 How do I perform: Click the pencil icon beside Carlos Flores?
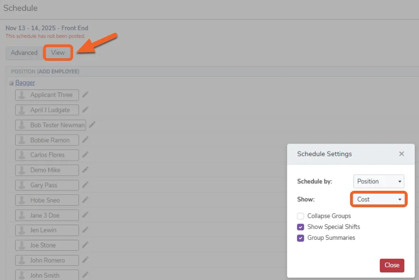(85, 155)
